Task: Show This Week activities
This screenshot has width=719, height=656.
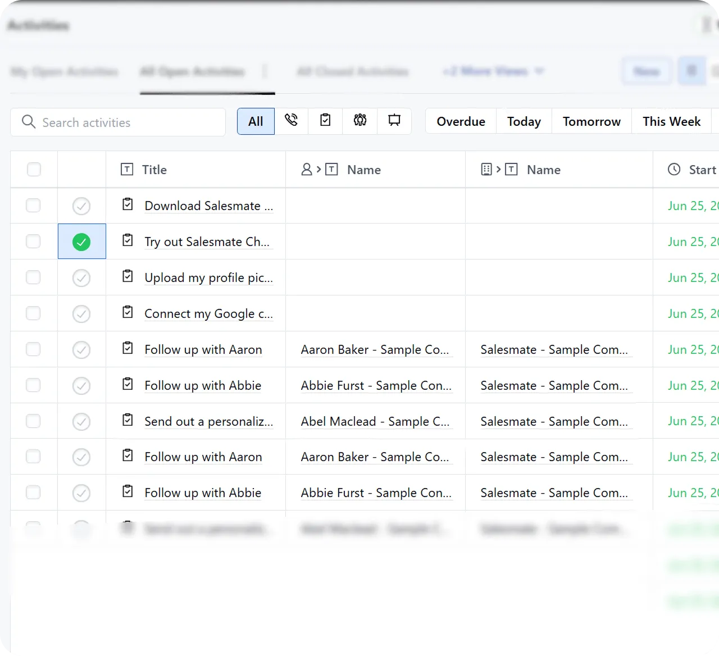Action: (672, 121)
